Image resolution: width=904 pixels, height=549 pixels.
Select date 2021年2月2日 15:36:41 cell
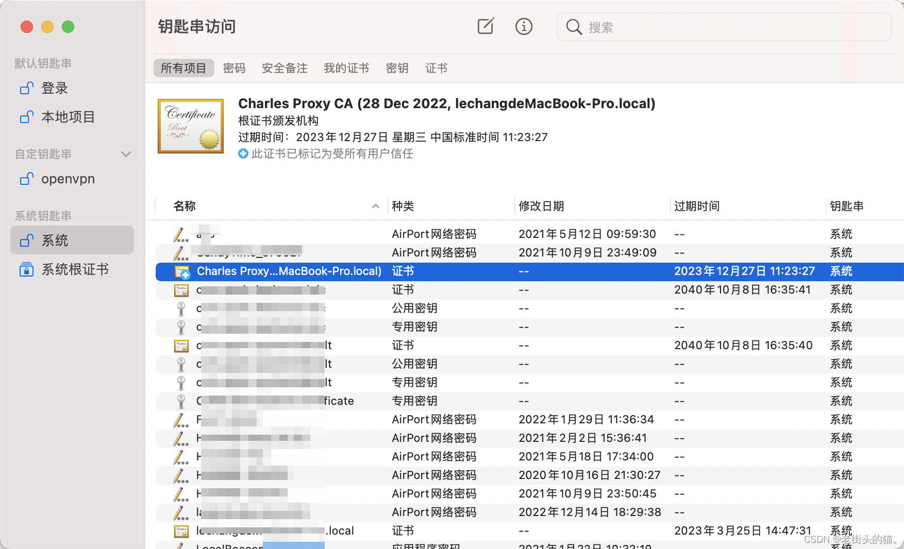coord(582,438)
